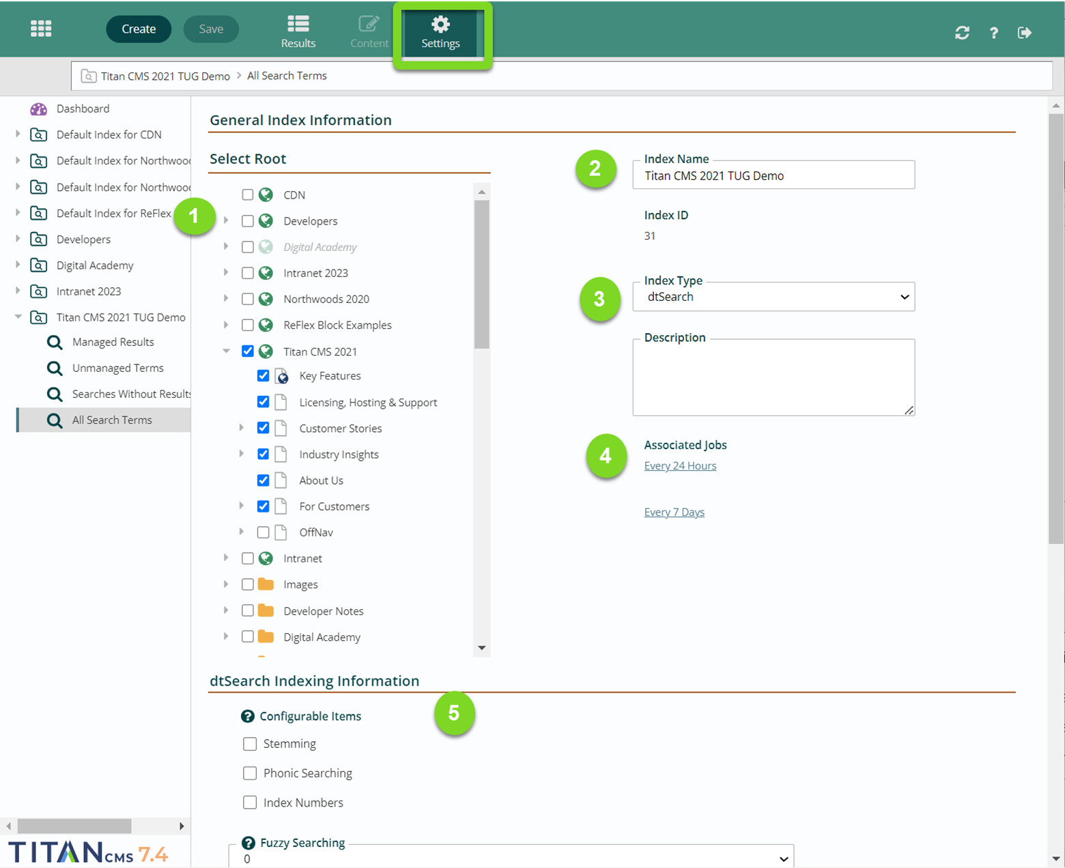Collapse the Titan CMS 2021 root node
Viewport: 1065px width, 868px height.
coord(226,351)
